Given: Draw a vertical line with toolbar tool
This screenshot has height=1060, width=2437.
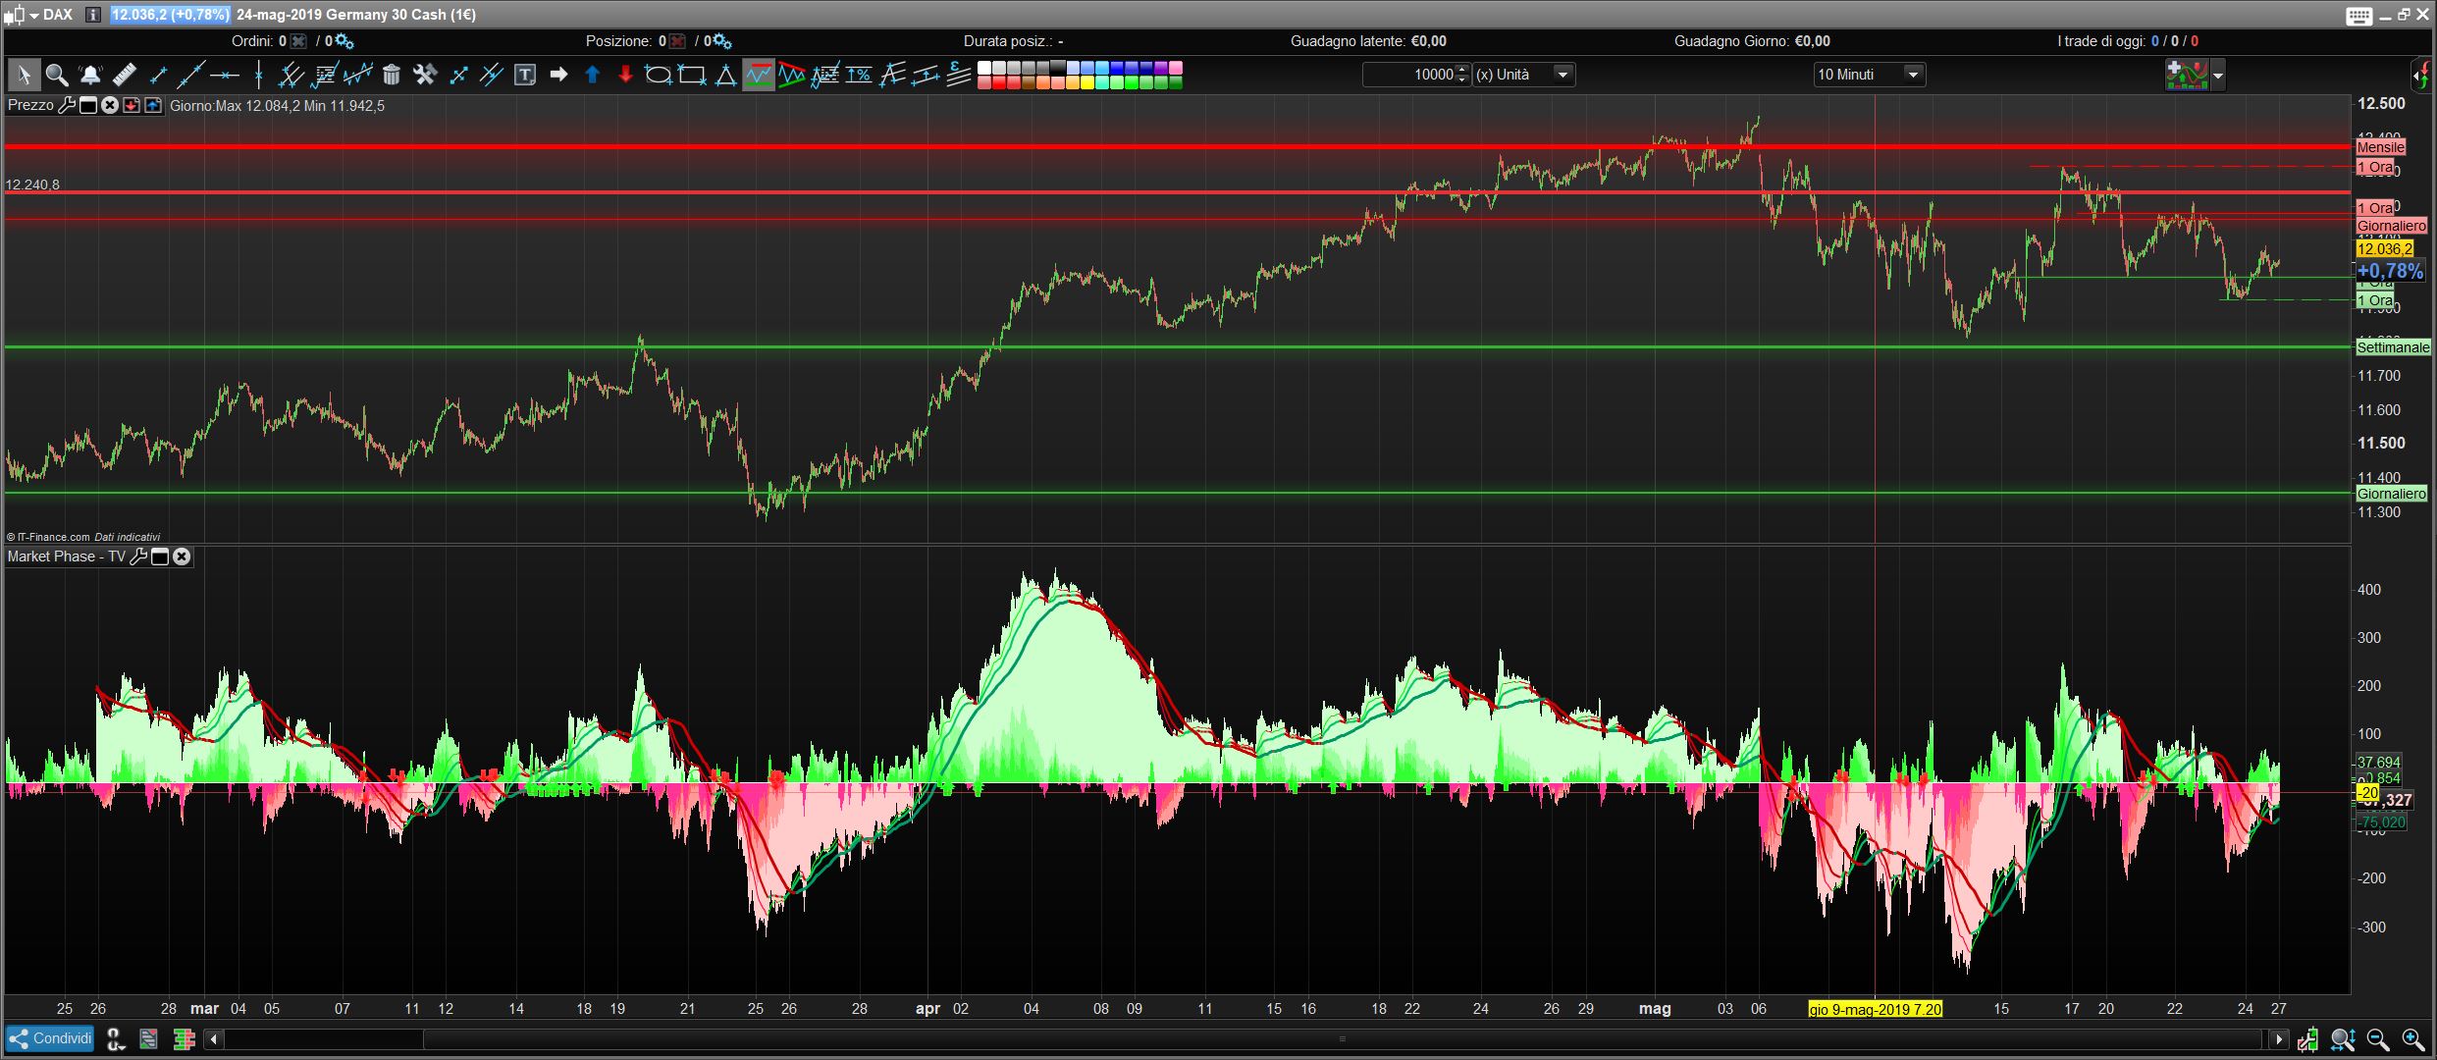Looking at the screenshot, I should (x=258, y=75).
